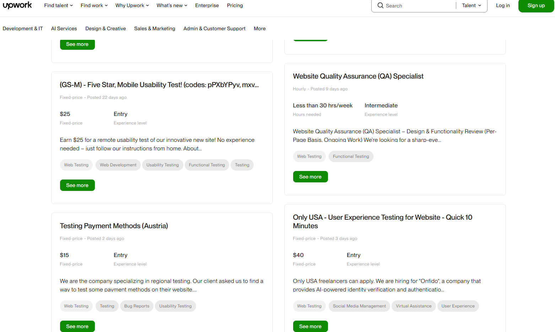Click the search magnifier icon

point(380,6)
